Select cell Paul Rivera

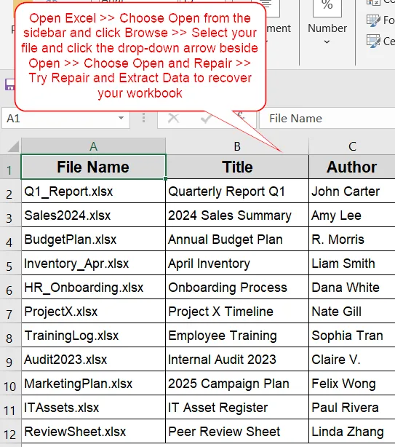[x=352, y=408]
